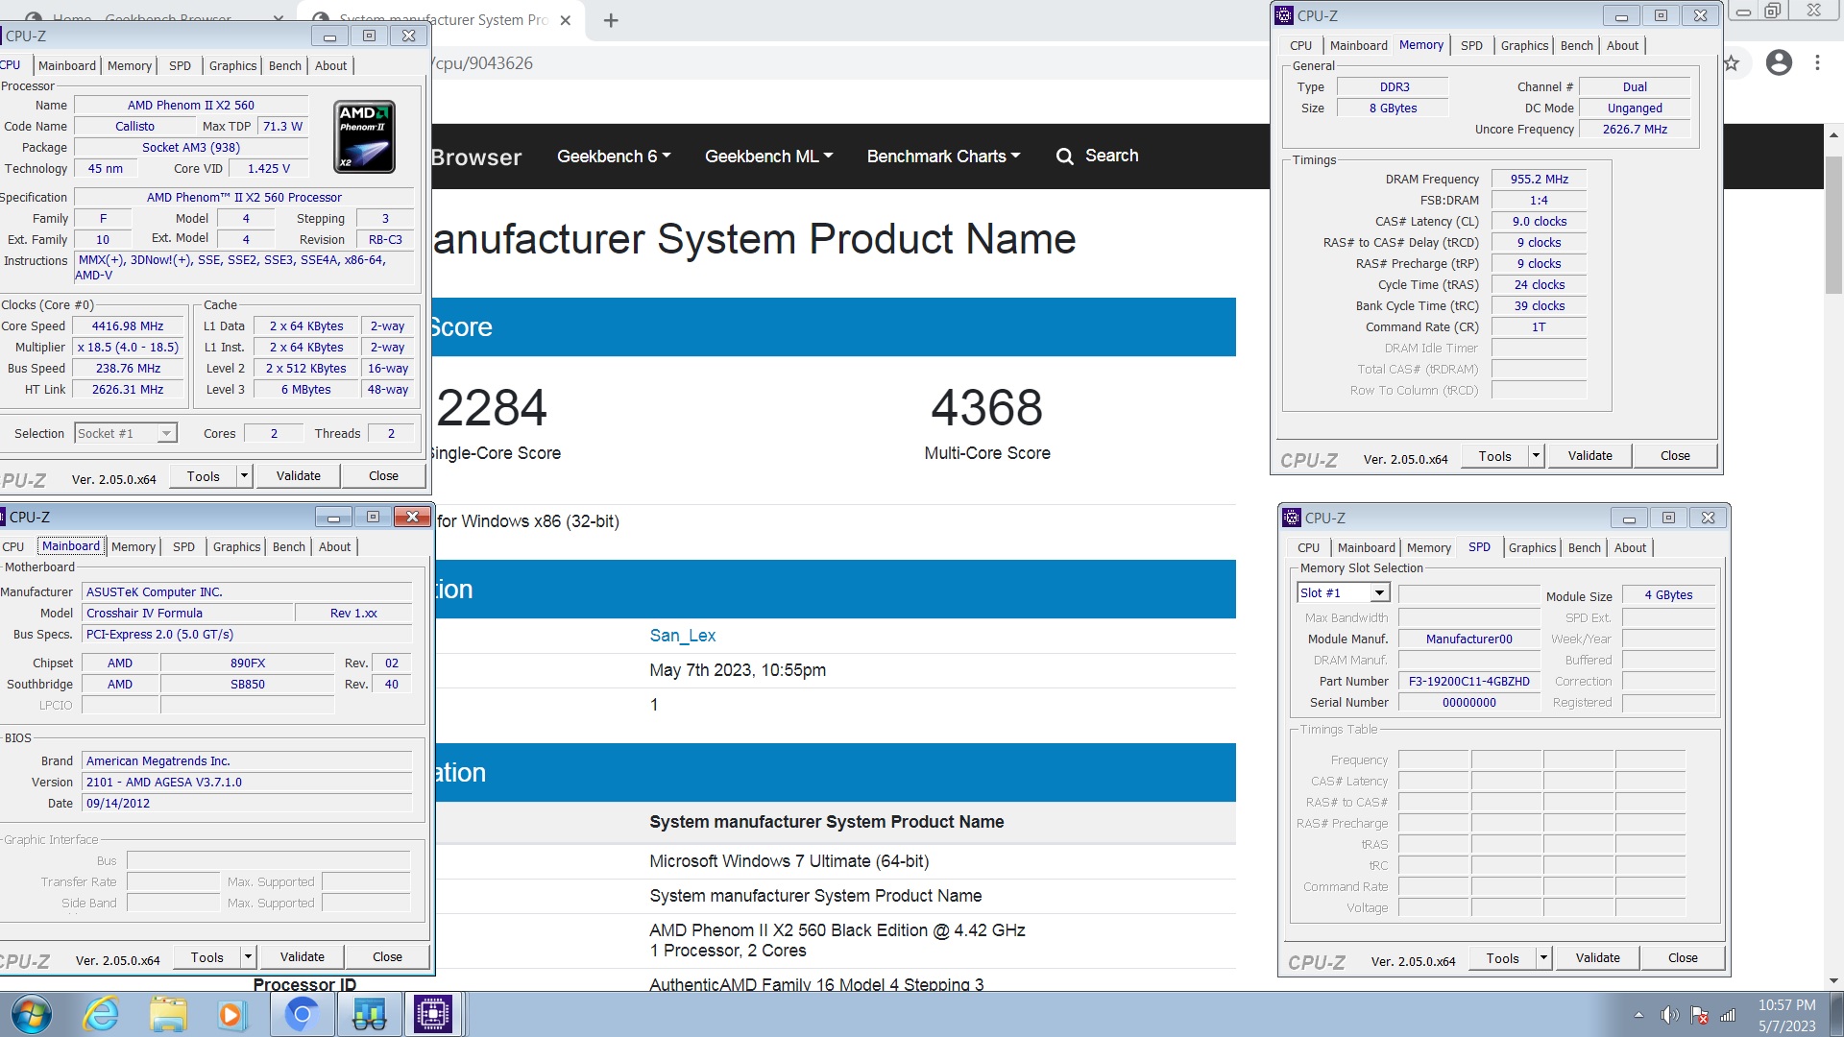This screenshot has width=1844, height=1037.
Task: Open Windows Media Player taskbar icon
Action: click(x=230, y=1015)
